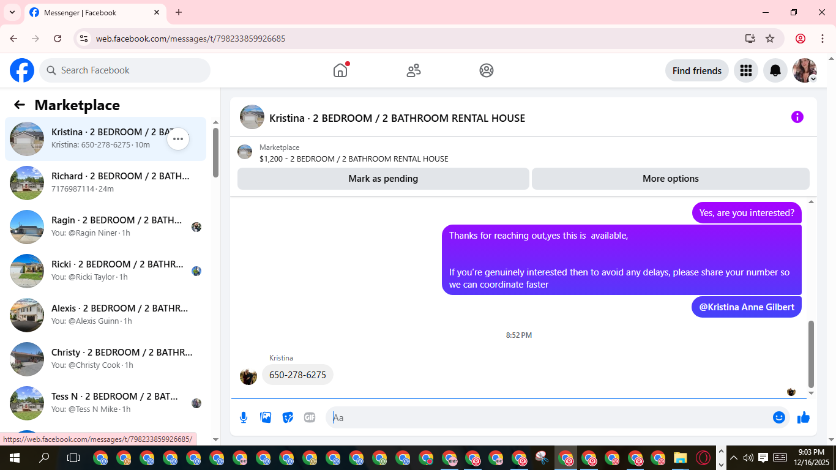
Task: Open the Groups icon in top navigation
Action: (487, 70)
